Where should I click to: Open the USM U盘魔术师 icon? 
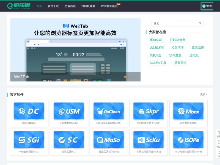click(69, 111)
